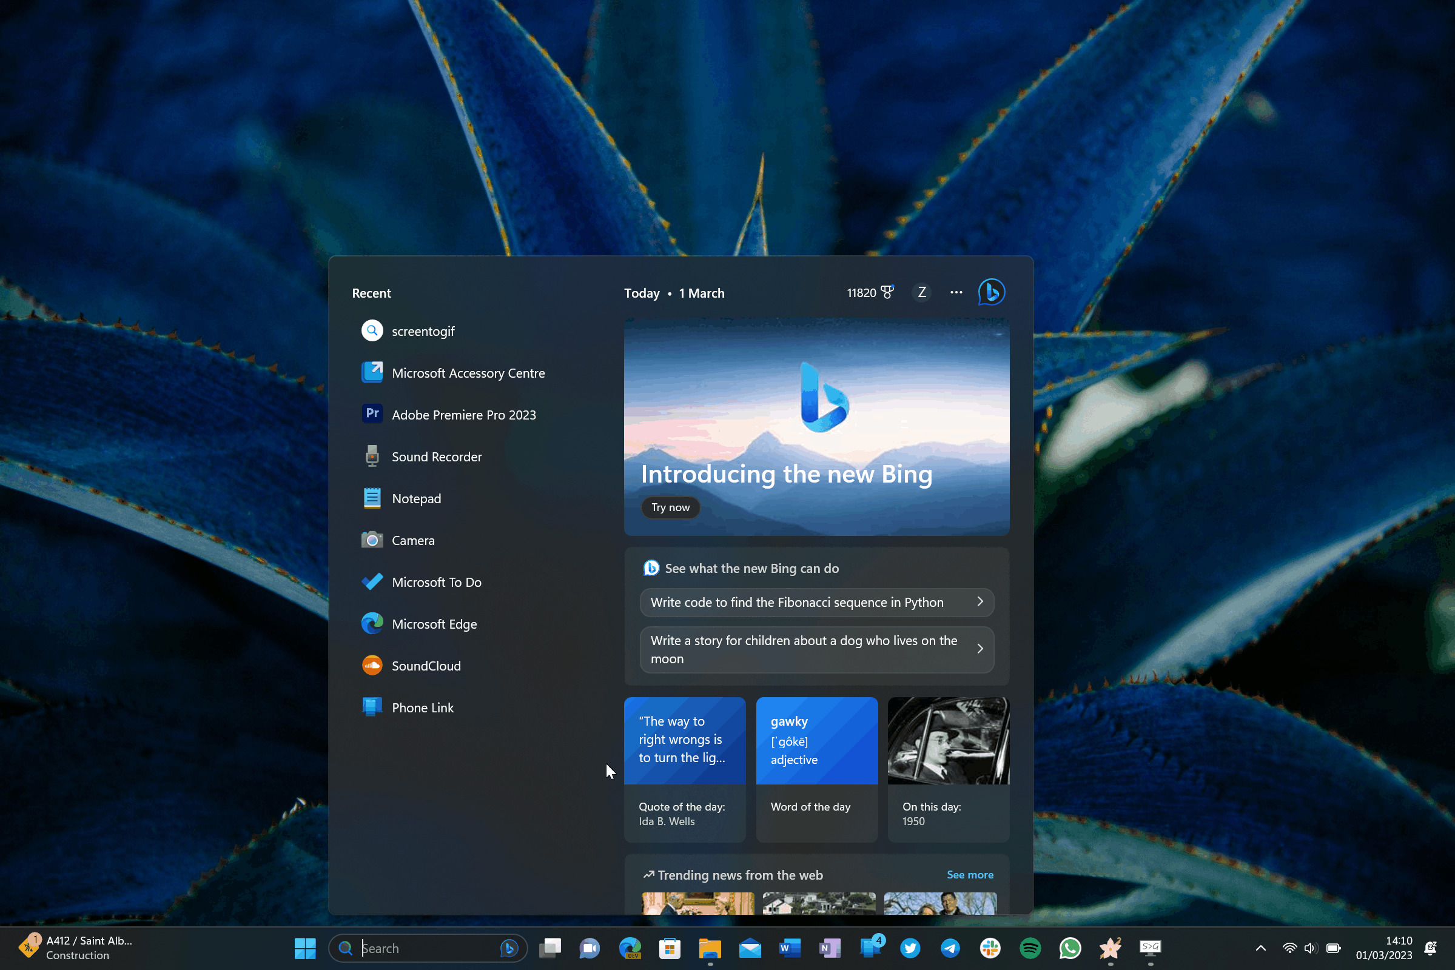This screenshot has width=1455, height=970.
Task: Open See more trending news
Action: pyautogui.click(x=970, y=875)
